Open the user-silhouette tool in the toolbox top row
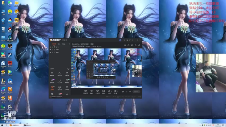 pyautogui.click(x=59, y=74)
